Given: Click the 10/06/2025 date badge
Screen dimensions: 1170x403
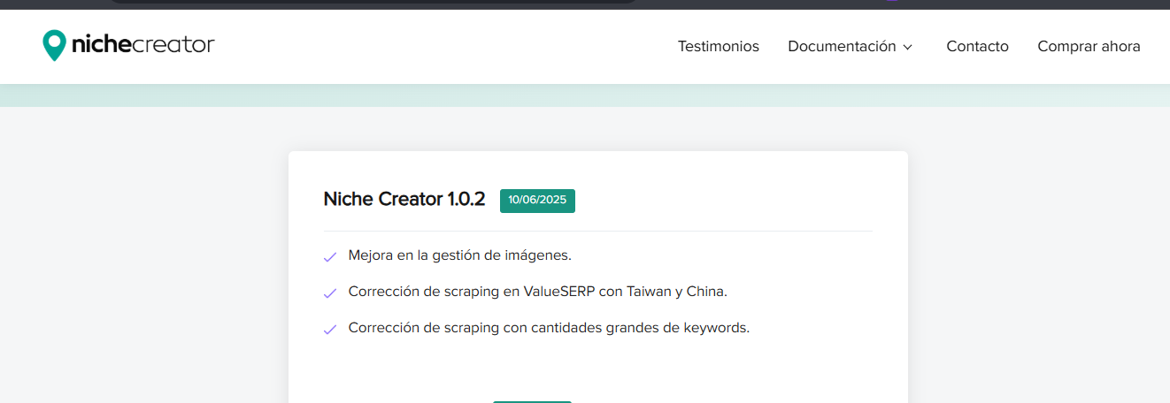Looking at the screenshot, I should point(537,201).
